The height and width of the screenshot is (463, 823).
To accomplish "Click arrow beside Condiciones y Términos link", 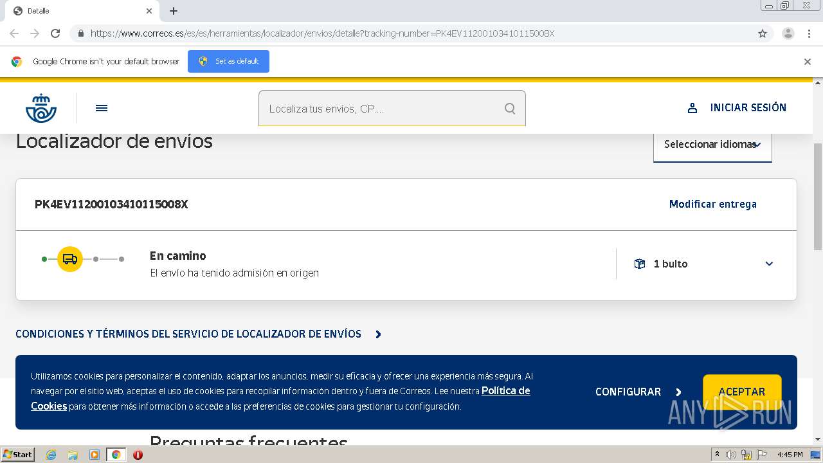I will tap(378, 334).
